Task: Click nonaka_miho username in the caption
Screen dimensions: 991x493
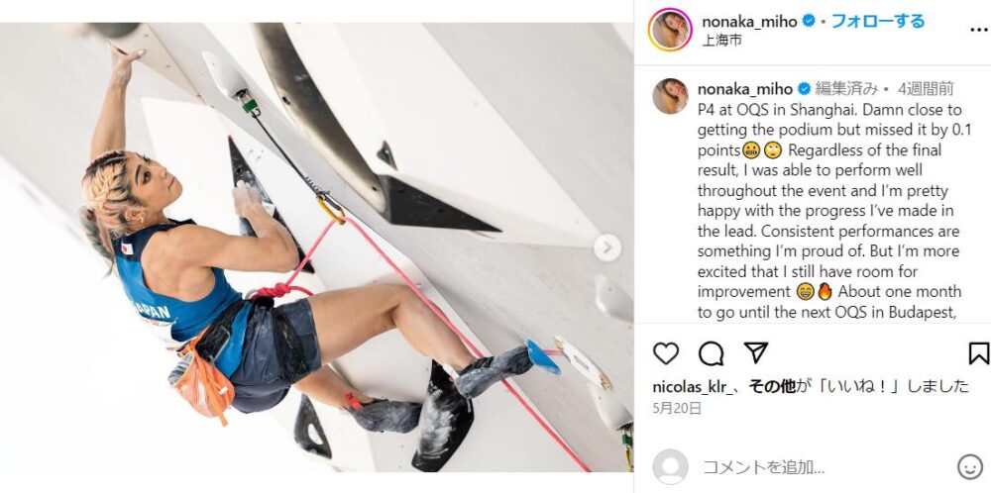Action: (745, 88)
